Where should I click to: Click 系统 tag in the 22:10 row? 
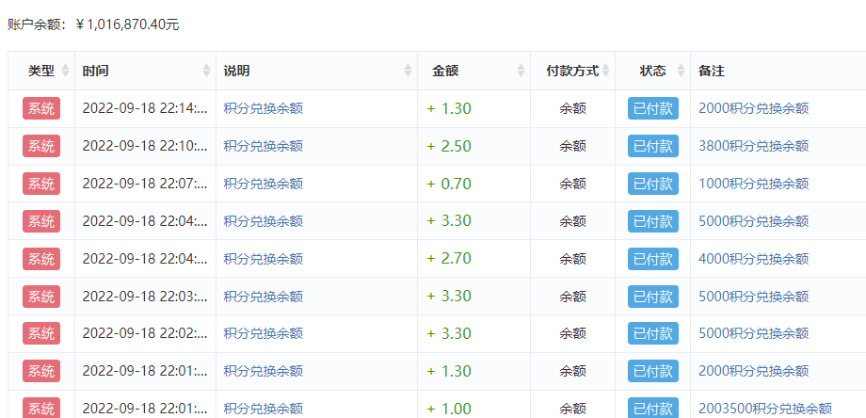coord(41,146)
